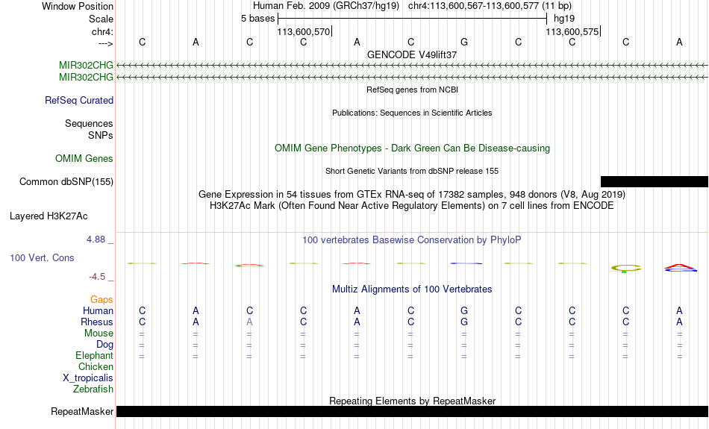This screenshot has height=429, width=709.
Task: Click the G base in the Rhesus row
Action: [x=464, y=322]
